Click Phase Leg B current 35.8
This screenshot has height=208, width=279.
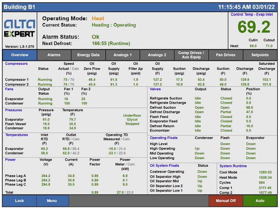[x=71, y=180]
